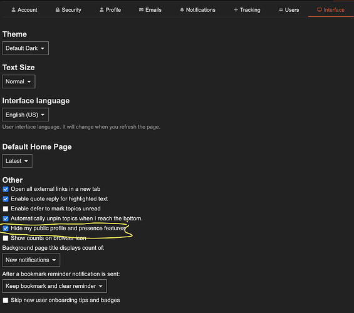Click the Users group icon
The height and width of the screenshot is (313, 354).
(x=281, y=9)
